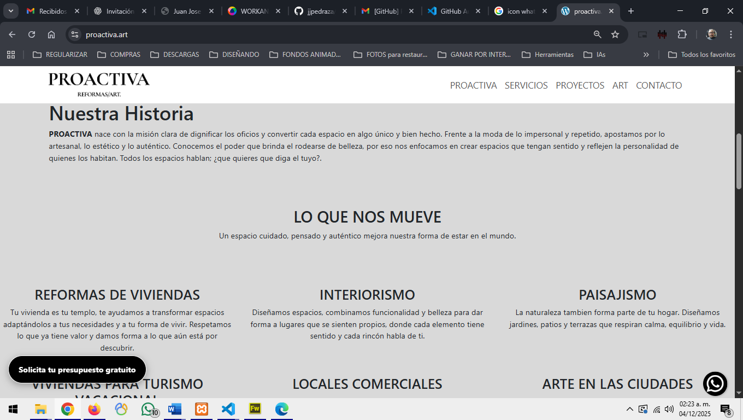Click the PROACTIVA logo in header
The height and width of the screenshot is (420, 743).
click(x=99, y=84)
